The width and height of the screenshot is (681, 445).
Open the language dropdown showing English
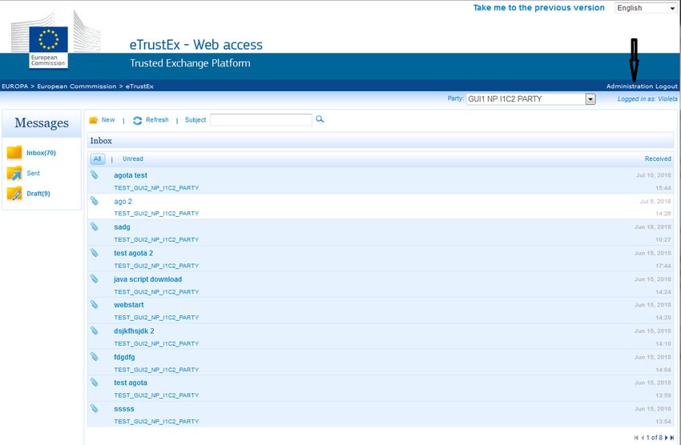pos(646,8)
